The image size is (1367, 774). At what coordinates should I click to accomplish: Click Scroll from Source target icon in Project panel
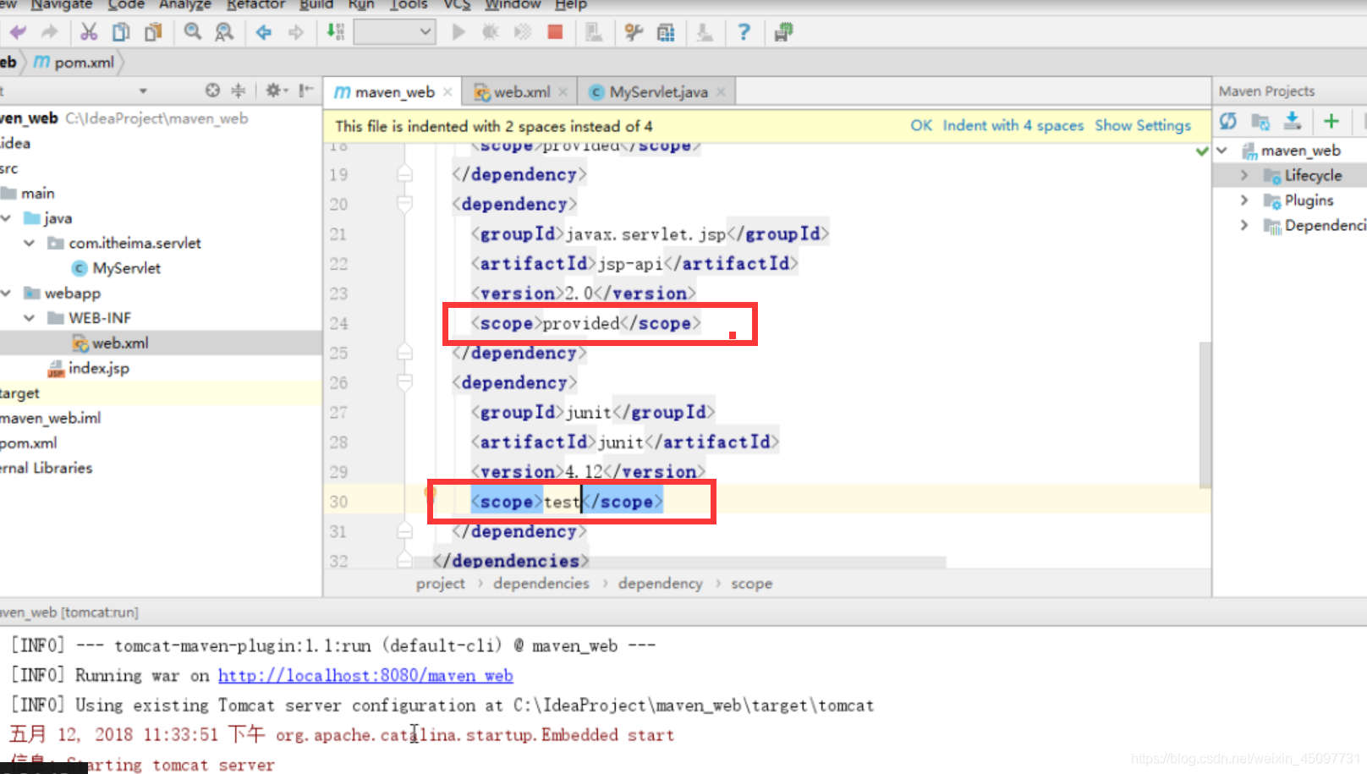[212, 91]
